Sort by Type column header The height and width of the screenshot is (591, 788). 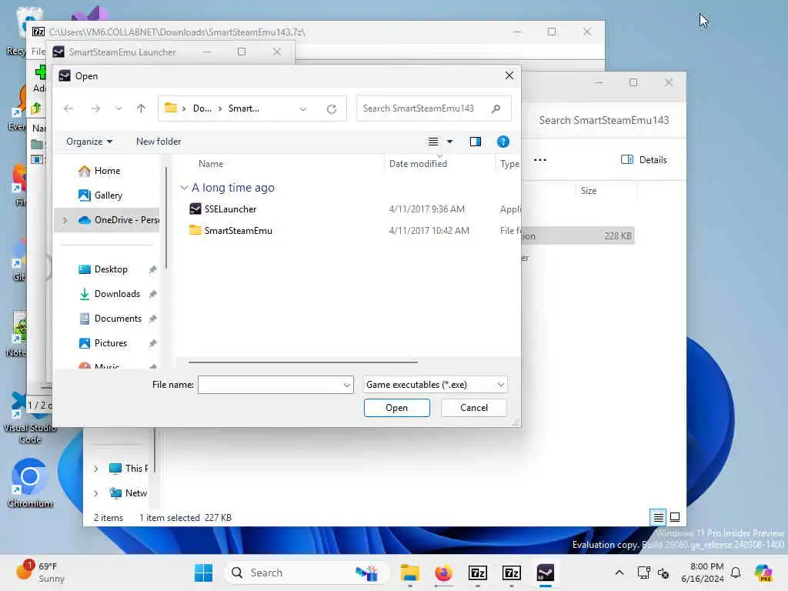[509, 164]
